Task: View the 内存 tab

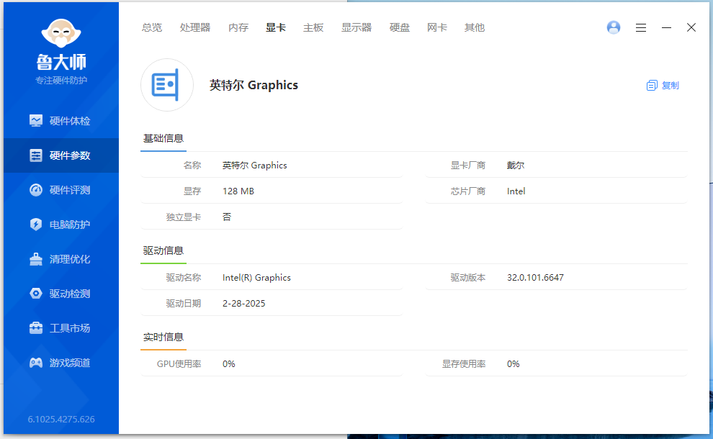Action: 238,27
